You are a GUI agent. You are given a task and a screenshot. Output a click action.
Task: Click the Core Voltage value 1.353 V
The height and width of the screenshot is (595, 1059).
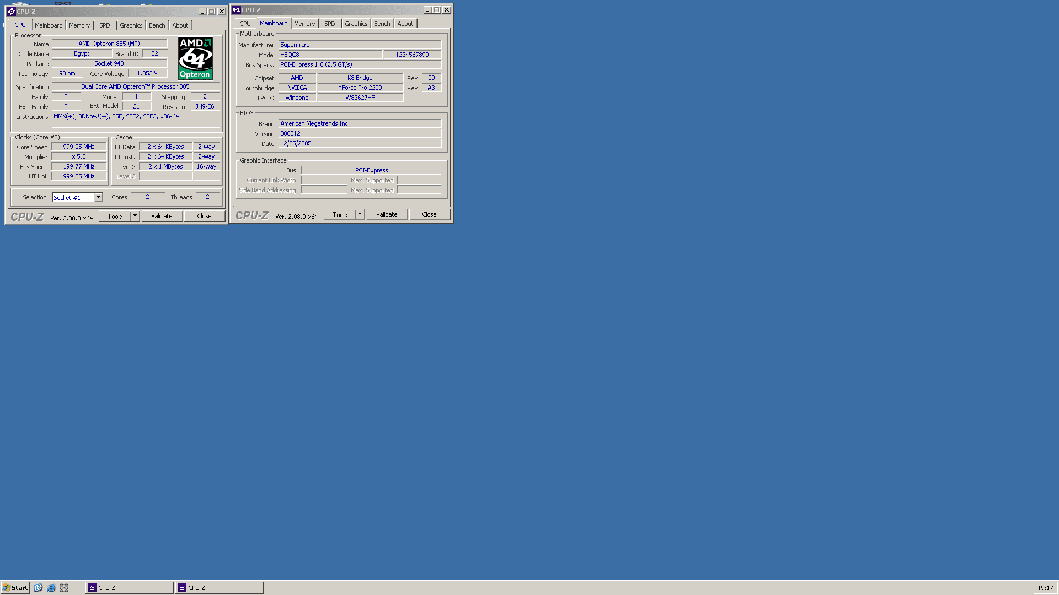tap(147, 73)
